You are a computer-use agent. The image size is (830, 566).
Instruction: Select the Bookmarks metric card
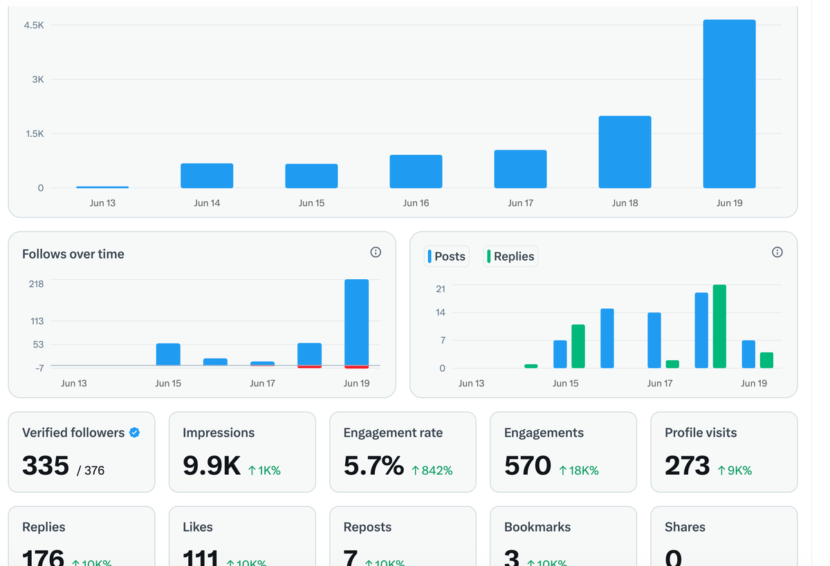pos(563,536)
